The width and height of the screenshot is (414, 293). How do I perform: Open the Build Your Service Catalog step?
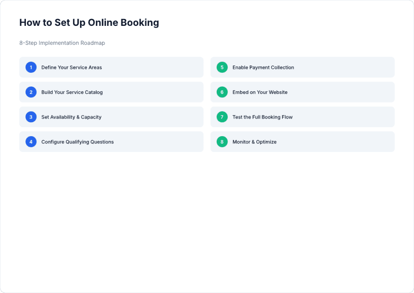(x=111, y=92)
